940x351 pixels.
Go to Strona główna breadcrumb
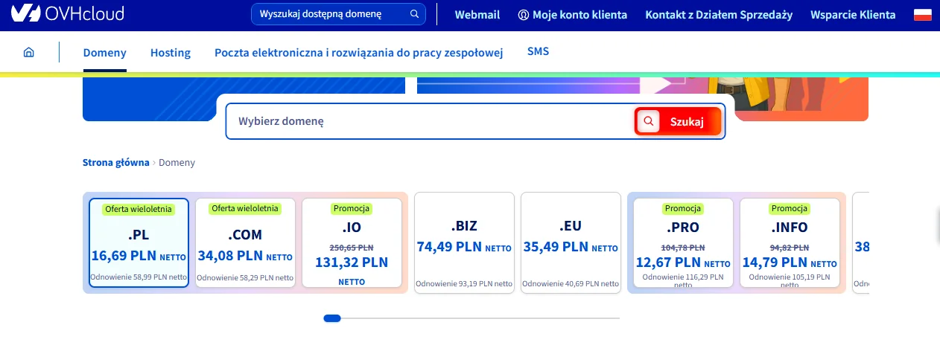tap(115, 162)
